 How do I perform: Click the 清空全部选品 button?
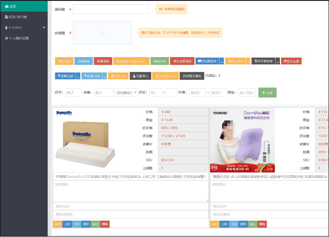pos(182,61)
